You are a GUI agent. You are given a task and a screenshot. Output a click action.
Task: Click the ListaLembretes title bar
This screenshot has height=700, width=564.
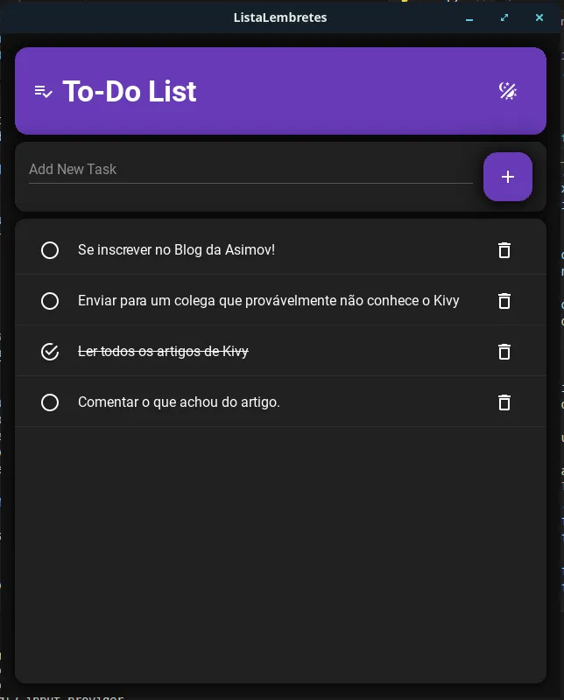280,17
